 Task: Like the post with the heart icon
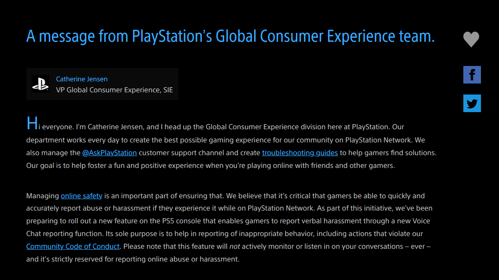[471, 40]
